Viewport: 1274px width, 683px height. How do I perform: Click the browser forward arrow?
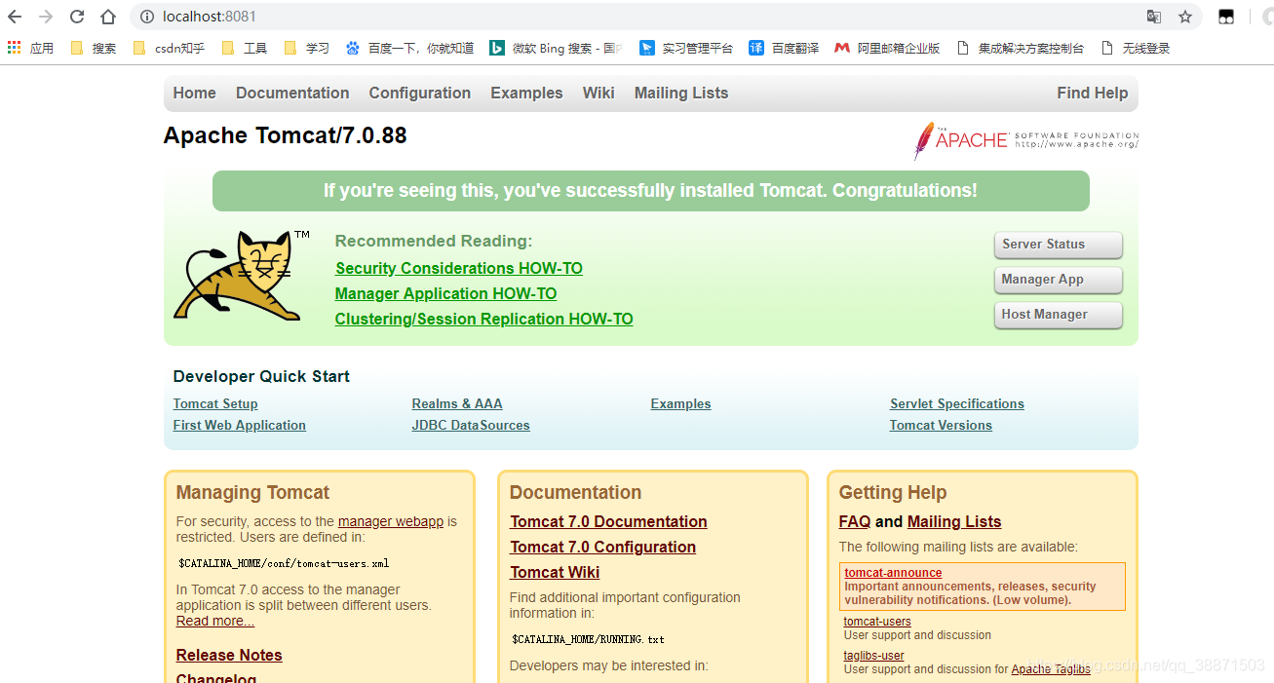pyautogui.click(x=46, y=17)
